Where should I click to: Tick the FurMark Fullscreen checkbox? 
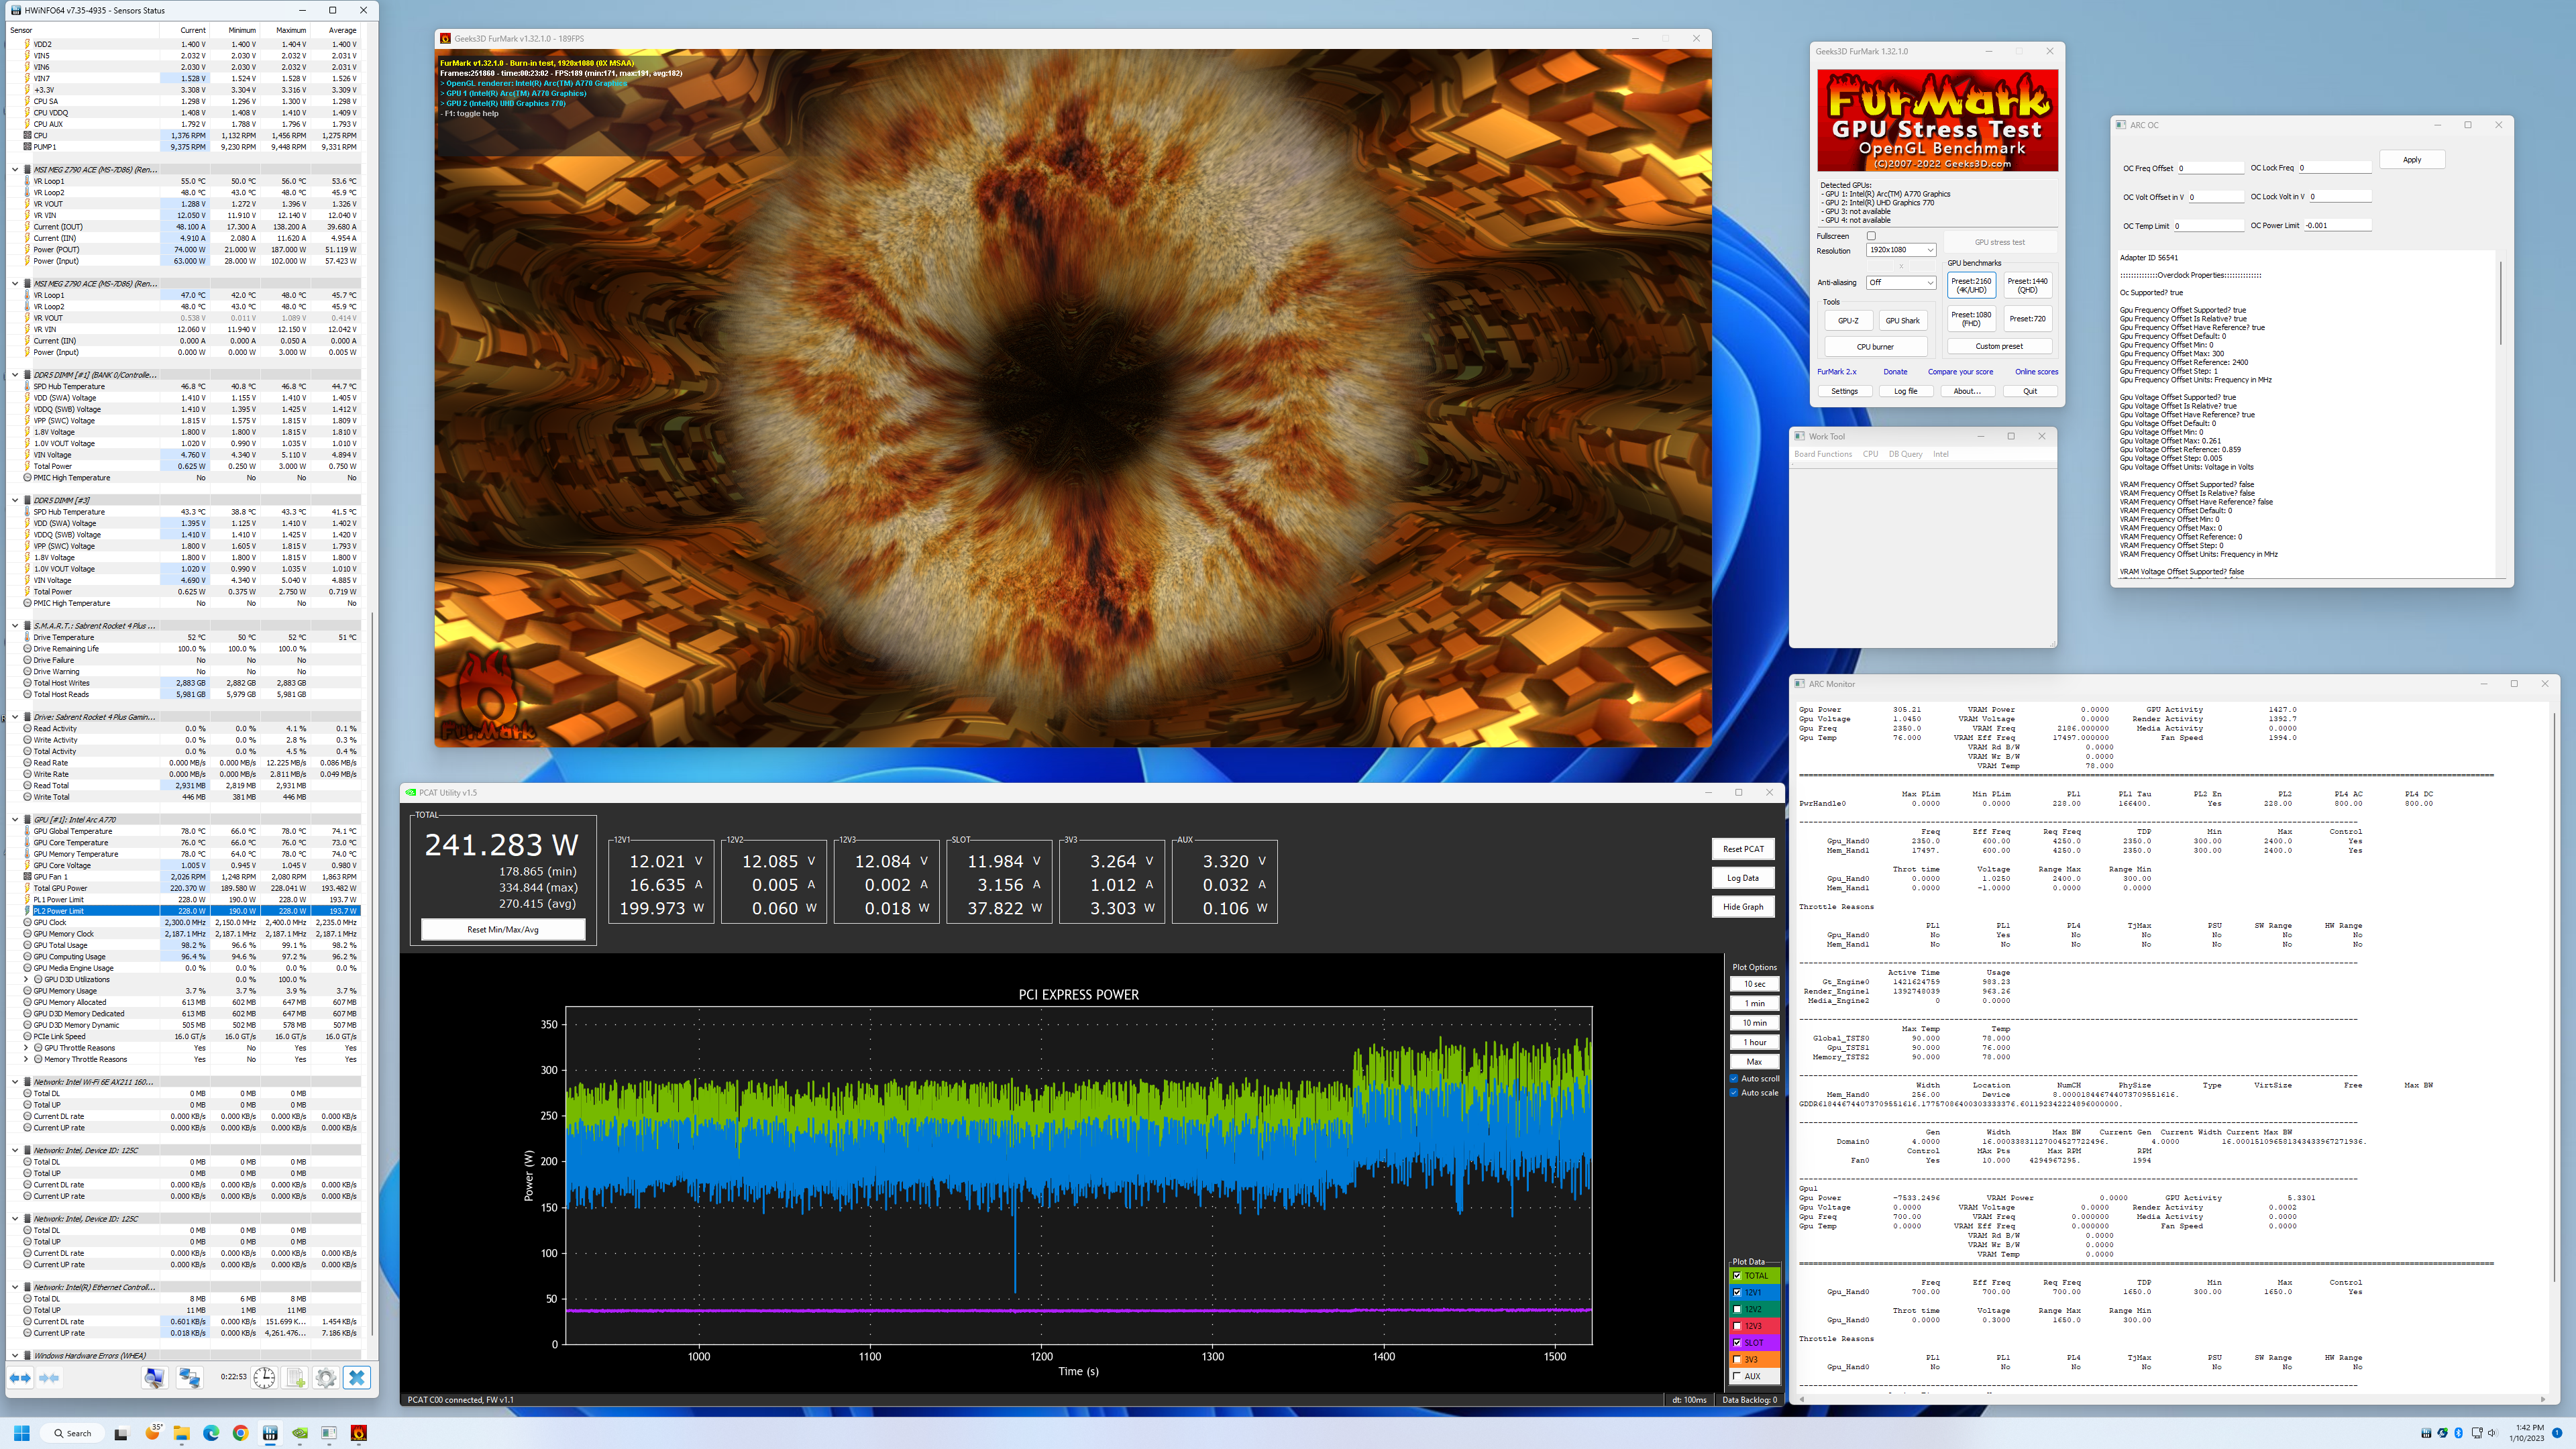coord(1871,236)
